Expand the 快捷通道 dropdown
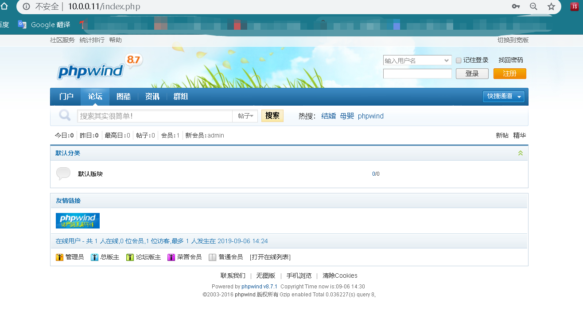This screenshot has height=319, width=583. 503,96
